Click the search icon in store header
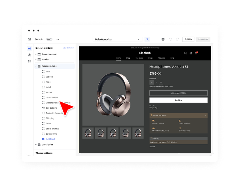The width and height of the screenshot is (240, 187). pos(186,53)
